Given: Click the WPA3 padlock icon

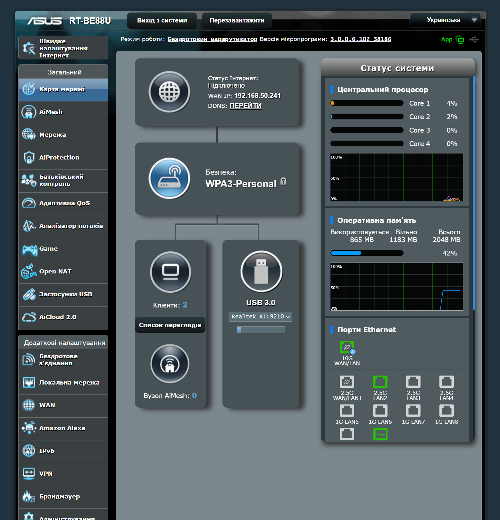Looking at the screenshot, I should coord(283,181).
